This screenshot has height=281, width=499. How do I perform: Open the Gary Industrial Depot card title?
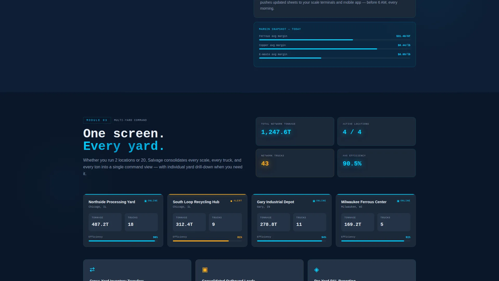[275, 202]
